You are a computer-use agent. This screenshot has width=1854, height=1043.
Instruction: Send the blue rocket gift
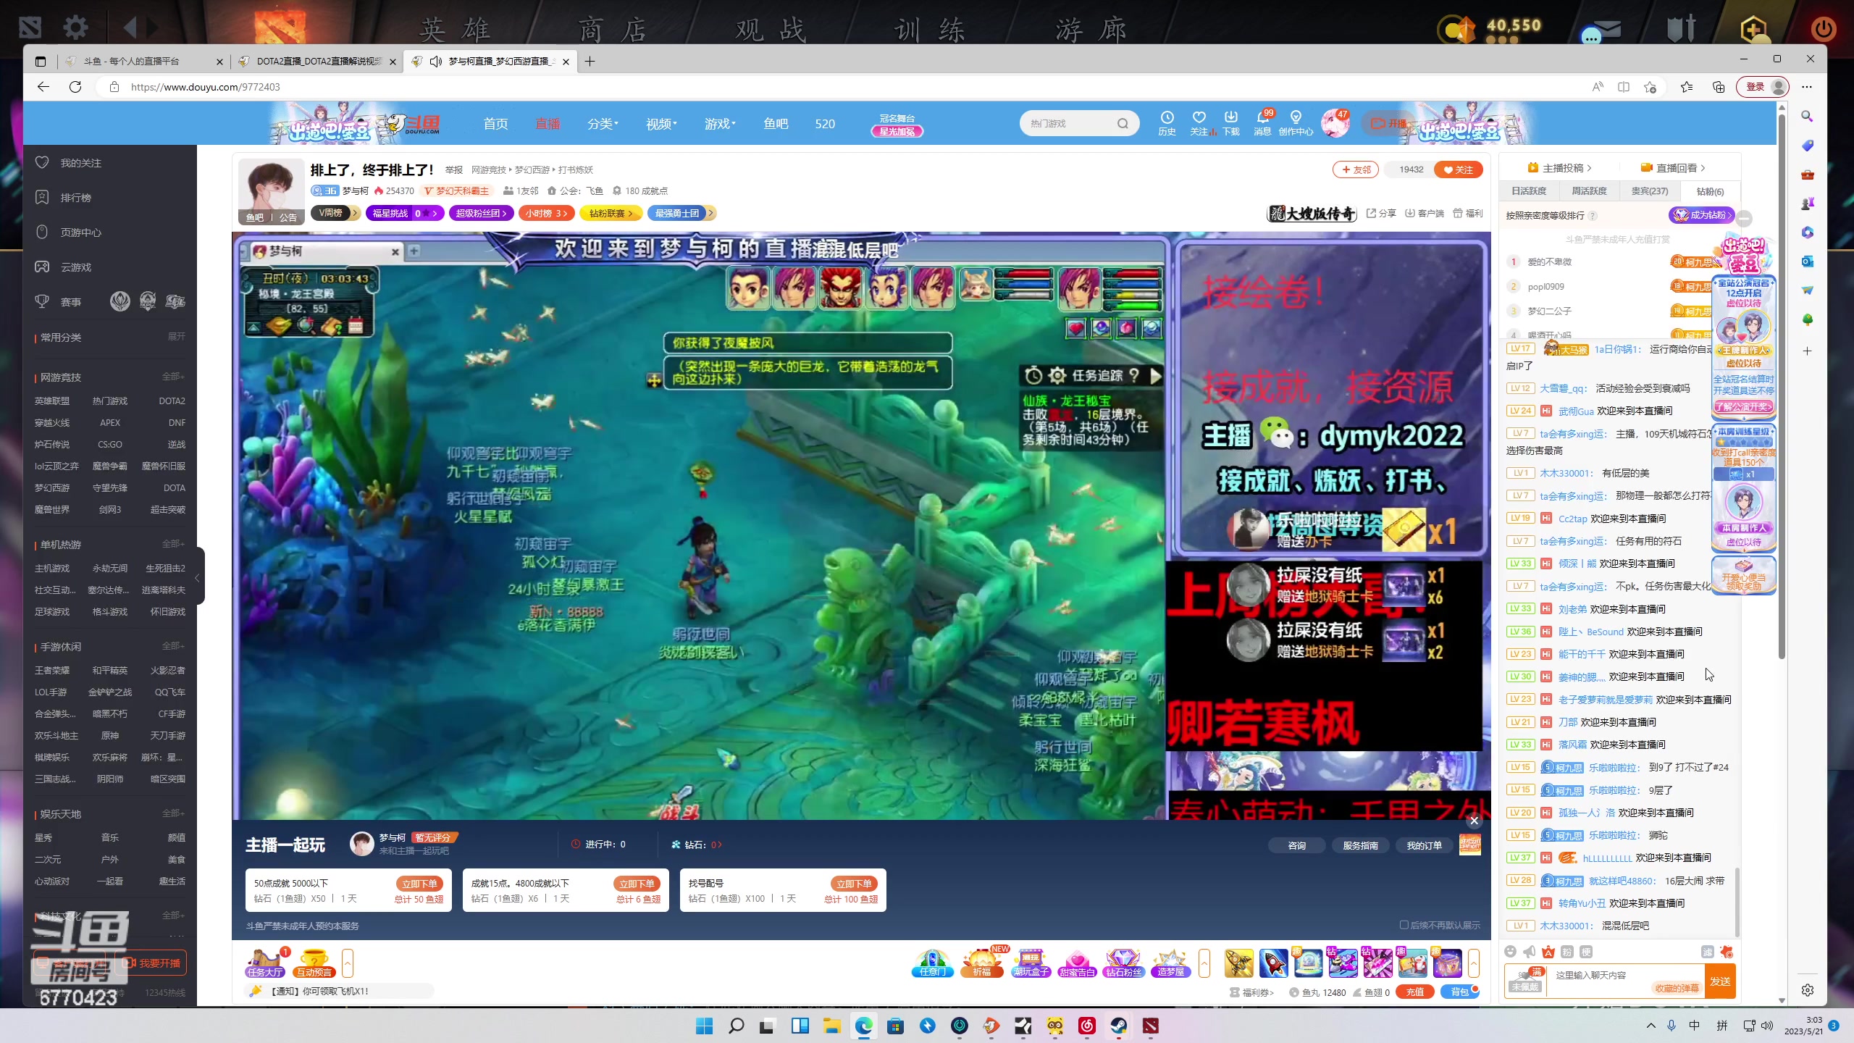pos(1273,963)
